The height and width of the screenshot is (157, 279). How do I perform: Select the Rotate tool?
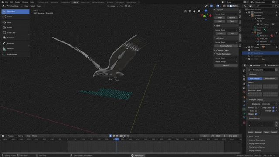[15, 27]
